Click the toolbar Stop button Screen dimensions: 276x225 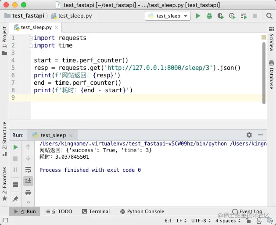[x=255, y=16]
